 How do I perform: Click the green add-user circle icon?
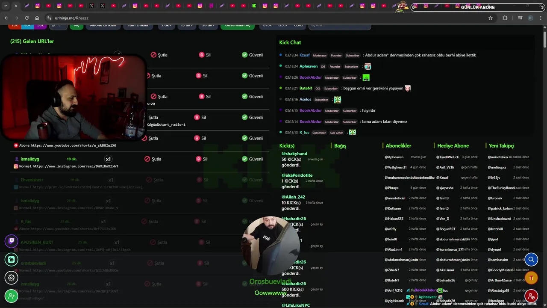[12, 296]
